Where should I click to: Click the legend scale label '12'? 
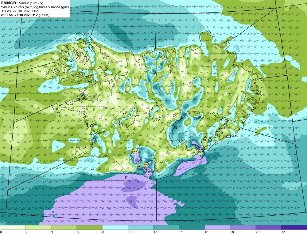155,232
